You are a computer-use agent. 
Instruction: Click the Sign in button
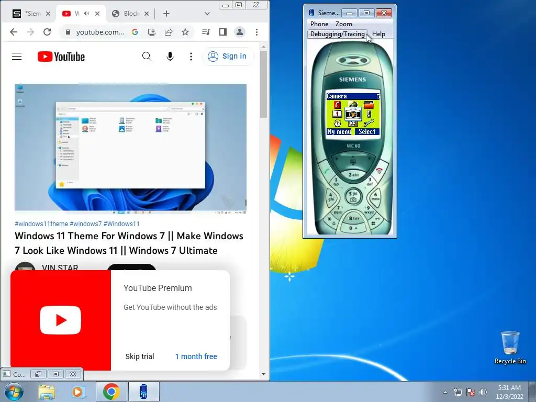(228, 57)
